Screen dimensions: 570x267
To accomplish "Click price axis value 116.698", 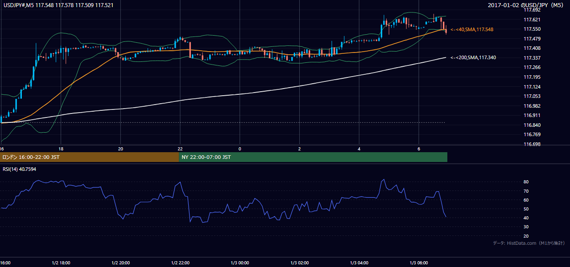I will coord(532,144).
